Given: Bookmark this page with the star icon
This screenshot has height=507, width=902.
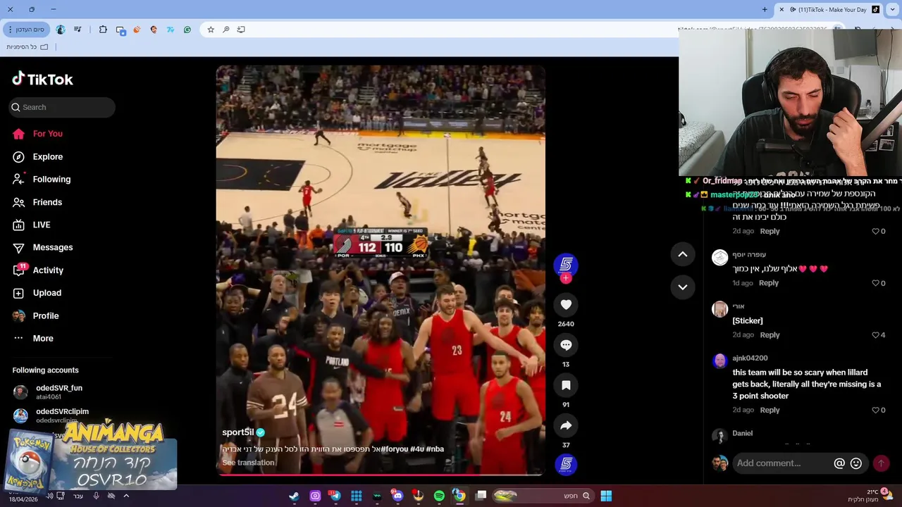Looking at the screenshot, I should [x=211, y=30].
